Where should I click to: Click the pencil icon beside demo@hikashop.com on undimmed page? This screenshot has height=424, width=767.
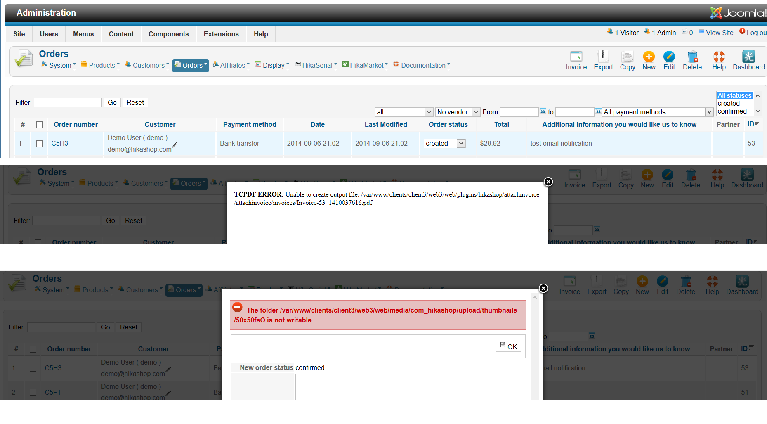175,145
